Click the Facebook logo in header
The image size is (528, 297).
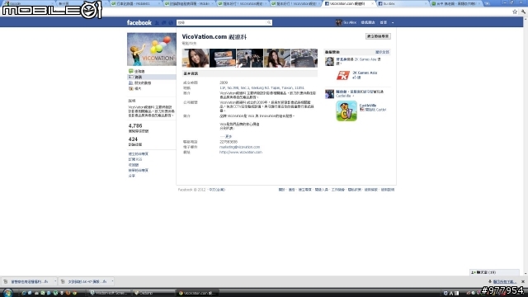(x=139, y=22)
